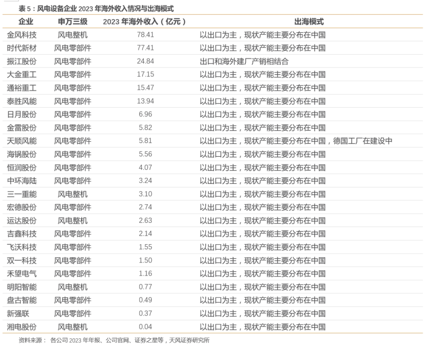The height and width of the screenshot is (347, 428).
Task: Click the value '78.41'
Action: tap(145, 35)
